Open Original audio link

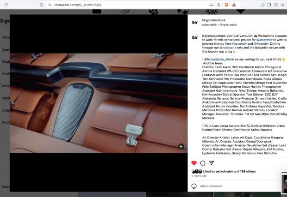click(x=228, y=24)
